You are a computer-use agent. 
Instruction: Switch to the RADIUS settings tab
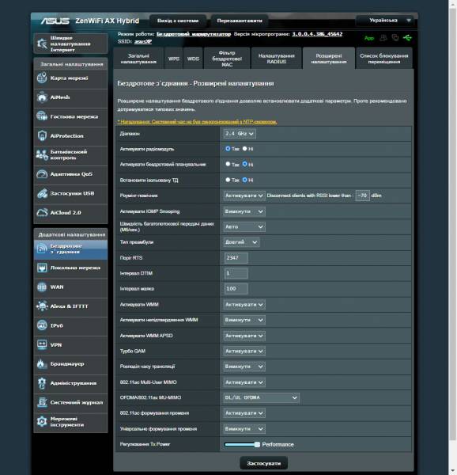[x=277, y=59]
